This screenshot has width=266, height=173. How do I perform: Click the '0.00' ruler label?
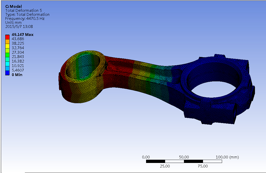[x=146, y=157]
